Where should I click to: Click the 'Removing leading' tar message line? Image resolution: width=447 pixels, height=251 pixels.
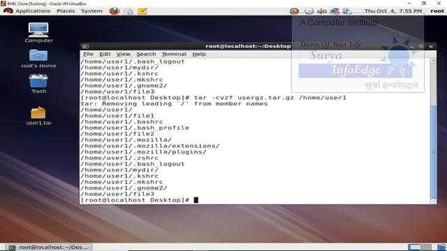[174, 104]
